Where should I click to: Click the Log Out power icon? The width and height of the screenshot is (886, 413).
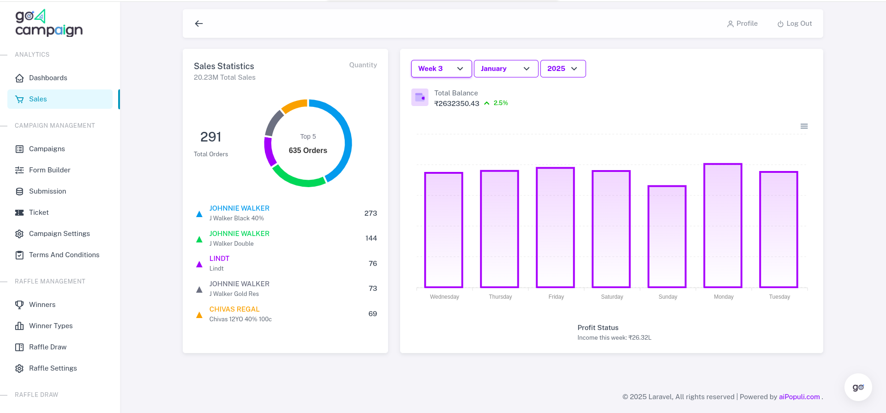tap(780, 24)
